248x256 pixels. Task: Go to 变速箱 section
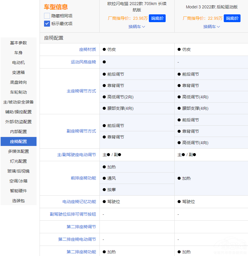(x=19, y=72)
